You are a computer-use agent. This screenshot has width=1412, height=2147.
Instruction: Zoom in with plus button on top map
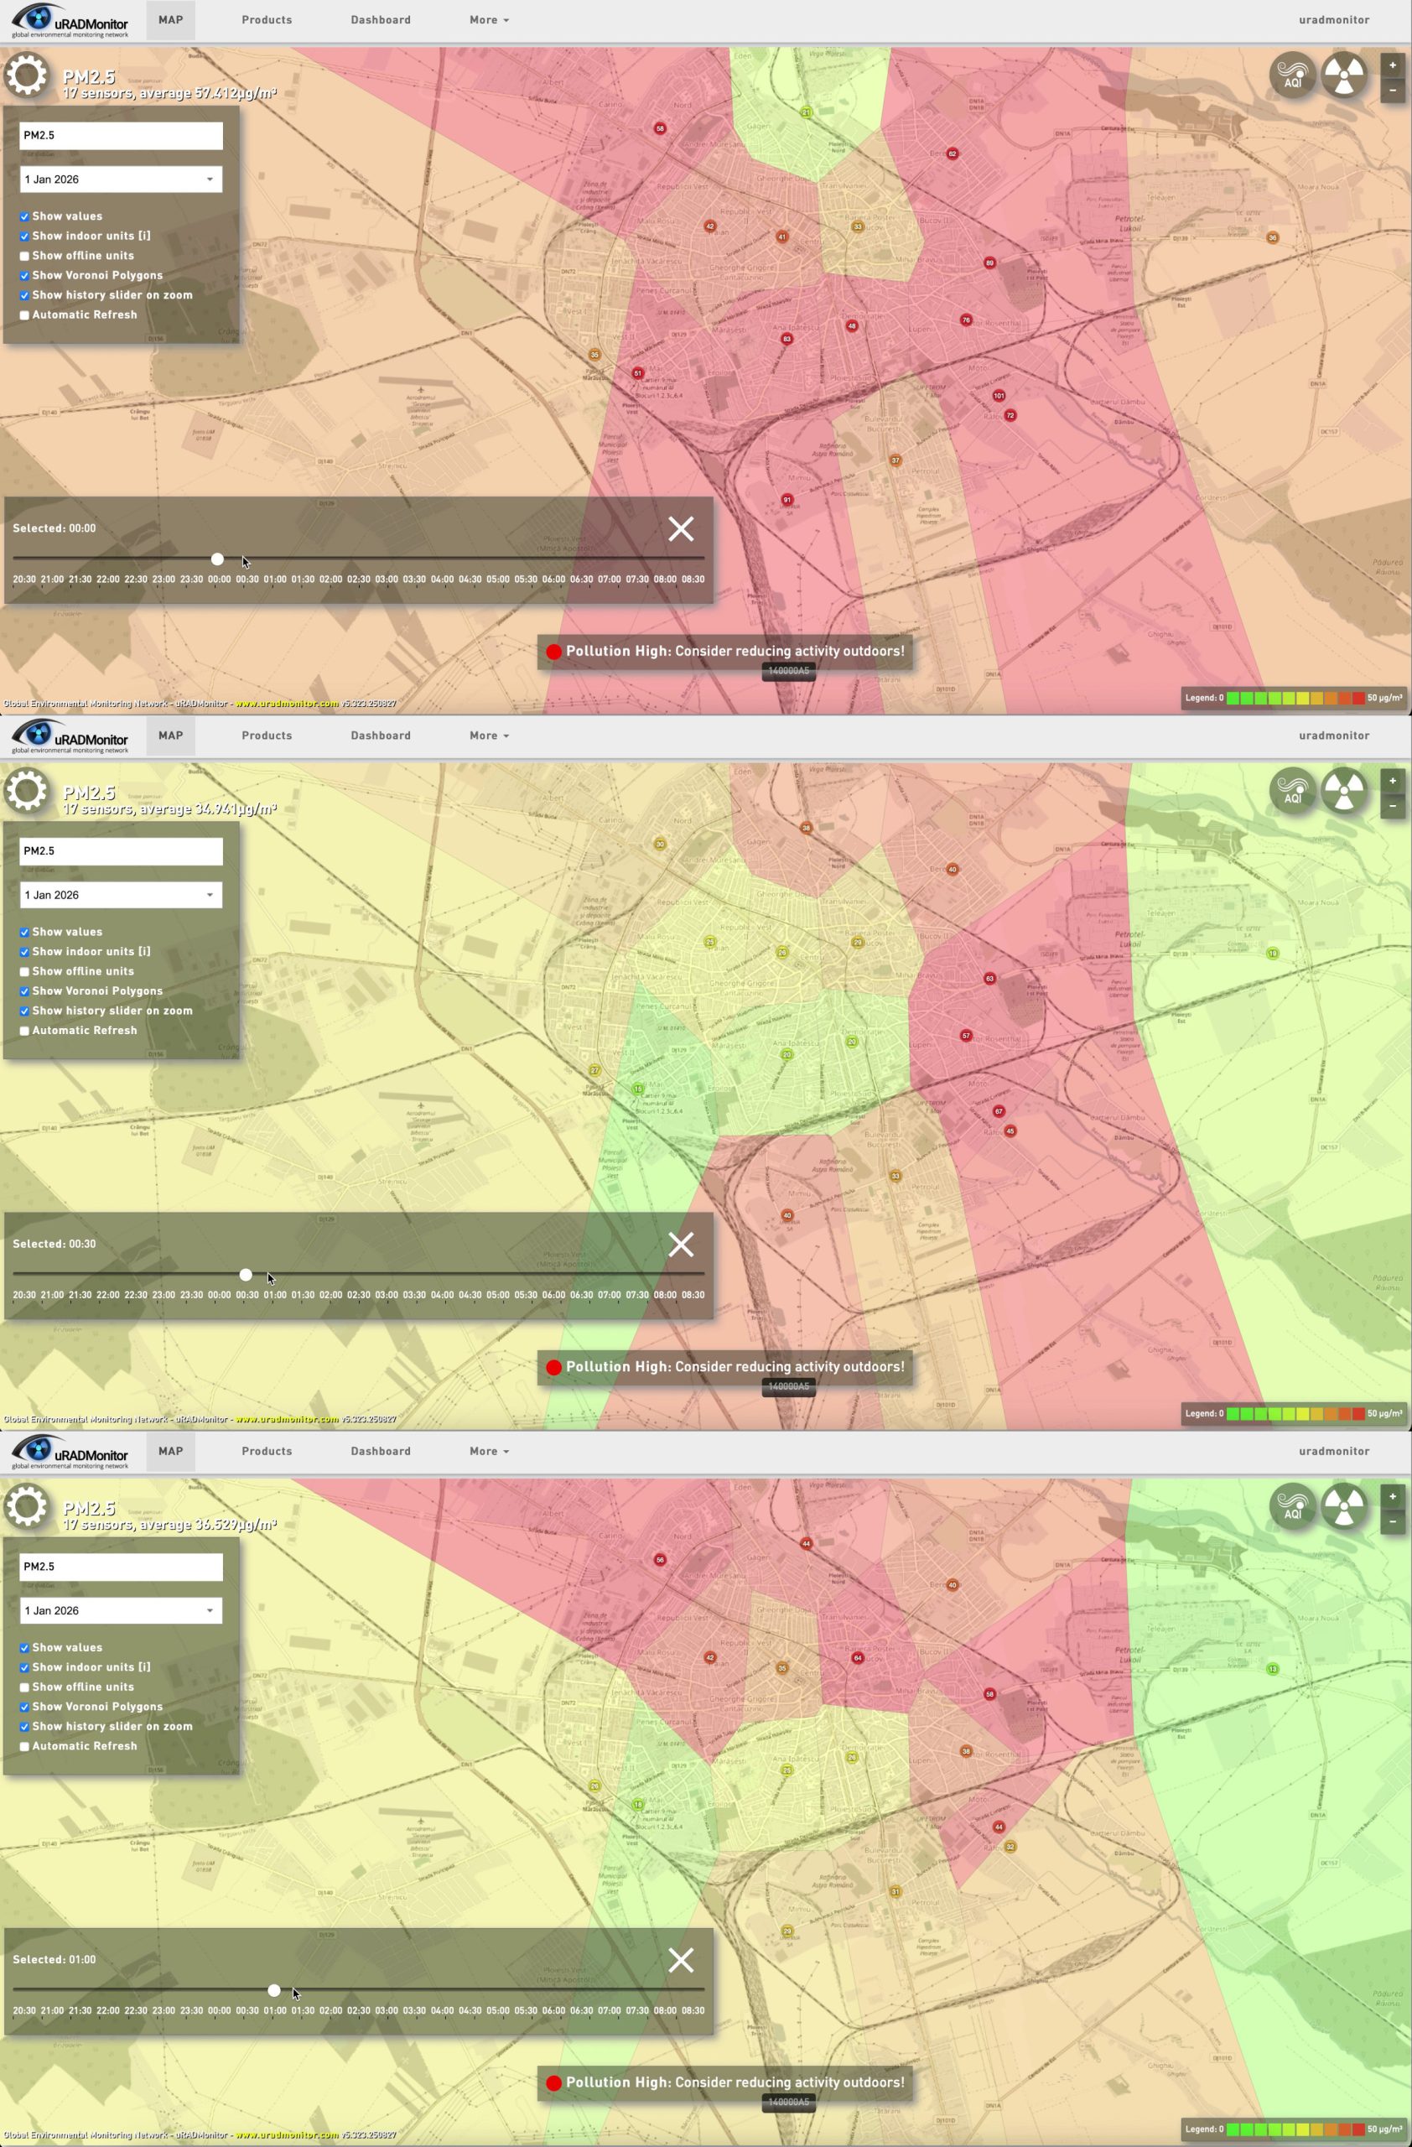[1392, 65]
